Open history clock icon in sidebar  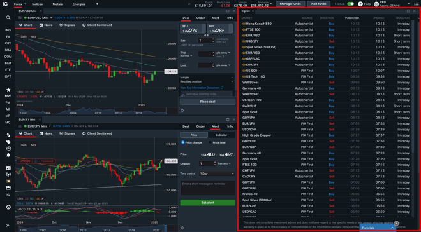click(8, 149)
